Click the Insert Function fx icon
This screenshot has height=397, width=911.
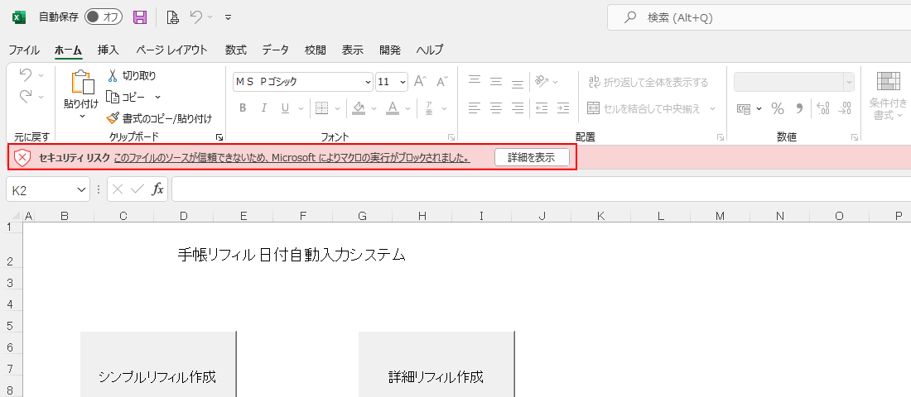point(157,189)
